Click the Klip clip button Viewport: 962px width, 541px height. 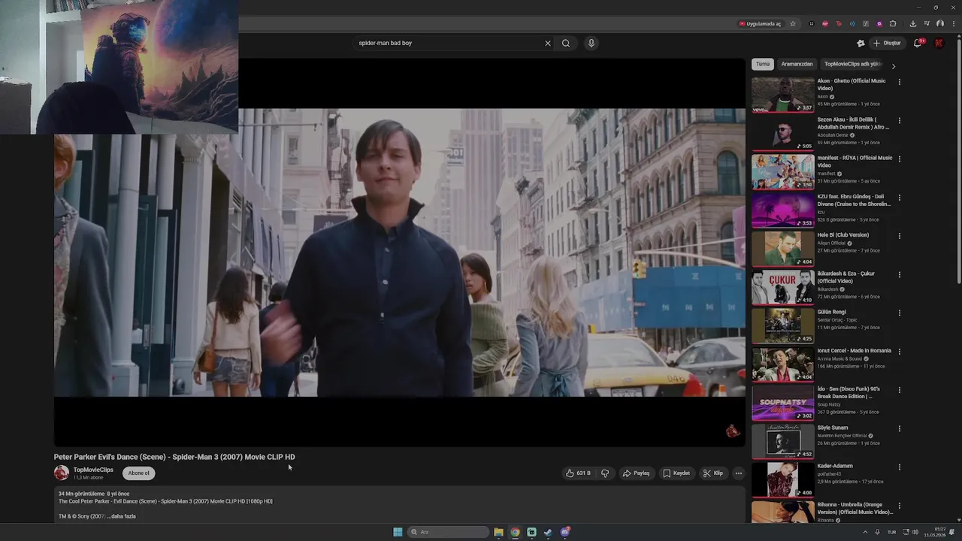click(x=712, y=473)
